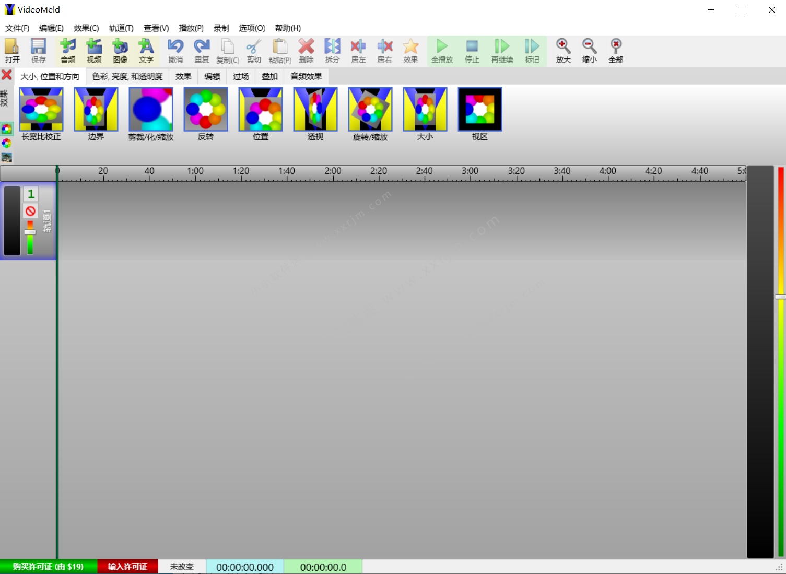This screenshot has height=574, width=786.
Task: Switch to 色彩,亮度,和透明度 effects tab
Action: coord(126,76)
